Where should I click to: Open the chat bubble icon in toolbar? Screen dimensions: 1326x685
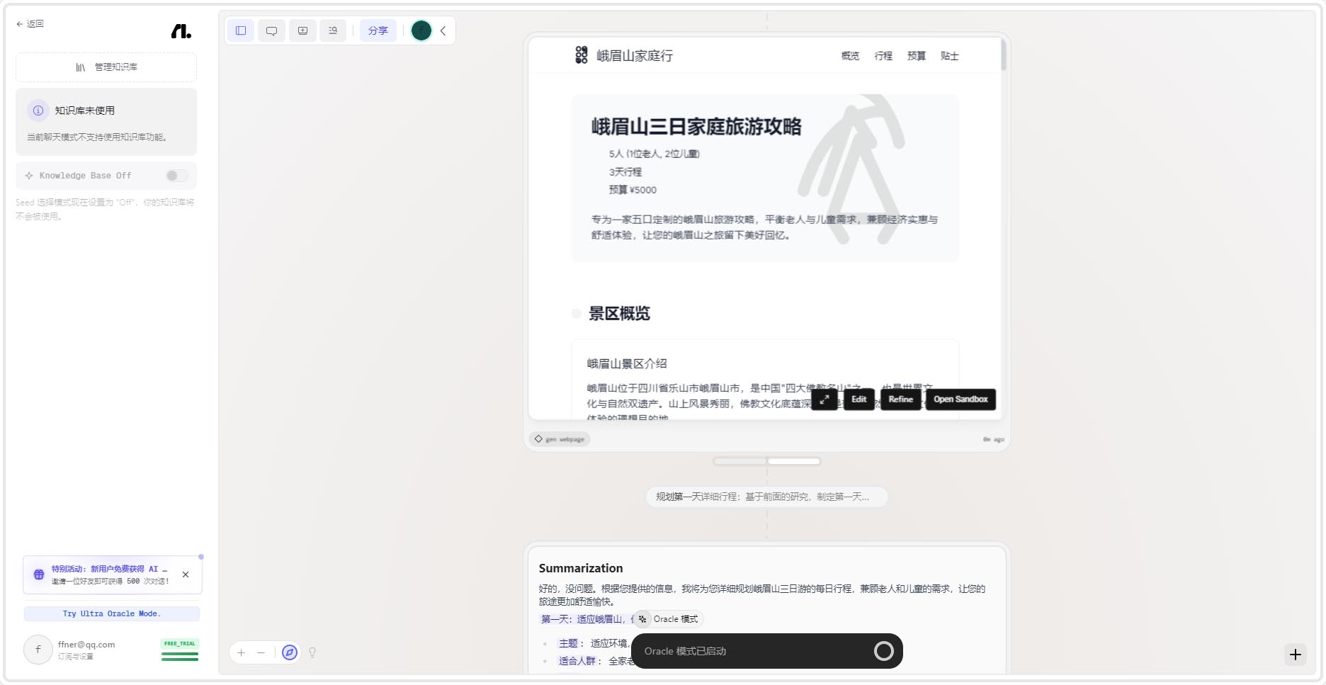pos(271,30)
